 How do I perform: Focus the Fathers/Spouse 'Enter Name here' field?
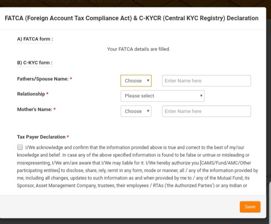[206, 81]
